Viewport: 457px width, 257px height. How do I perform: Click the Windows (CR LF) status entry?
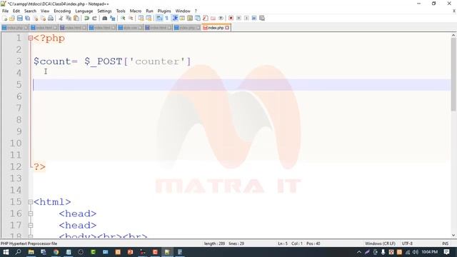tap(380, 243)
